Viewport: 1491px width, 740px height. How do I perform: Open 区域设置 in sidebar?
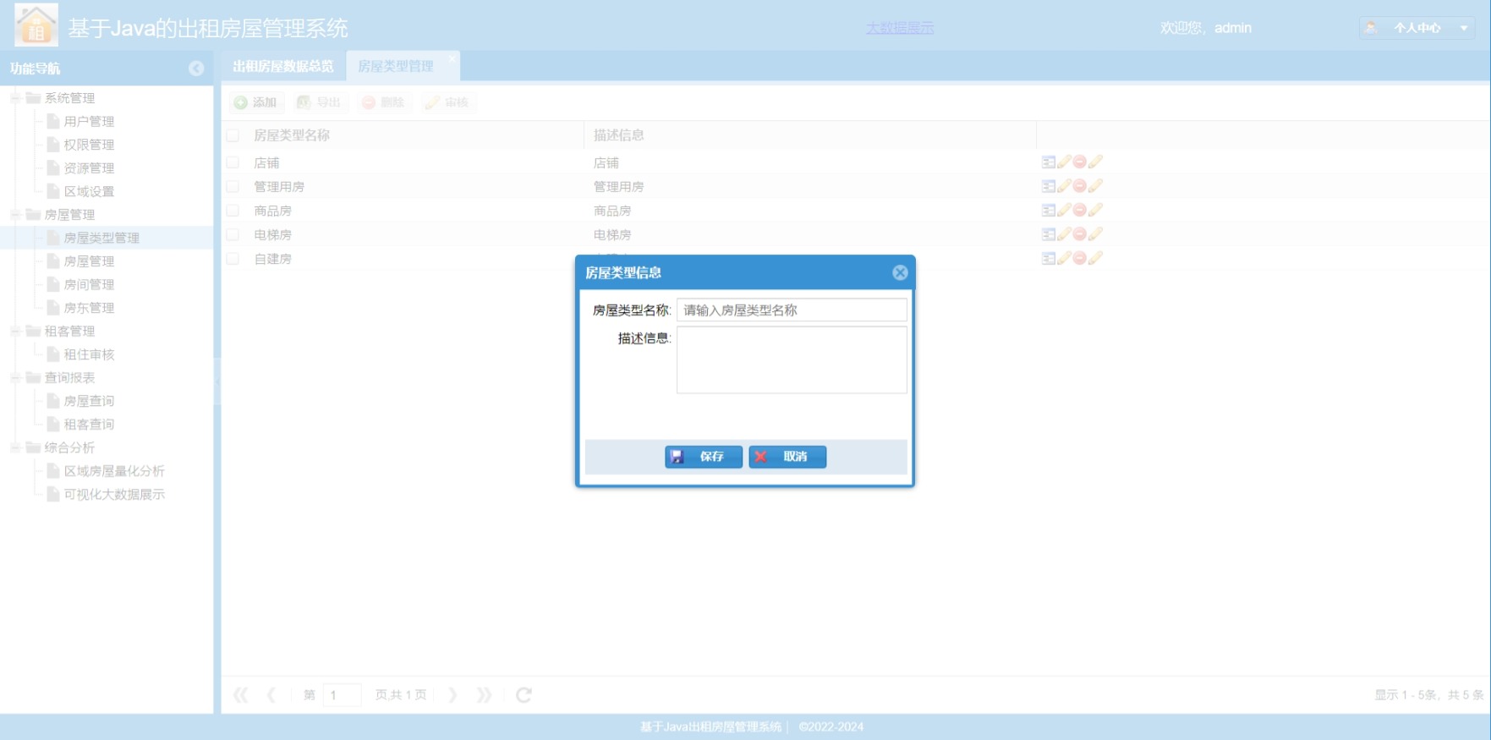coord(89,191)
